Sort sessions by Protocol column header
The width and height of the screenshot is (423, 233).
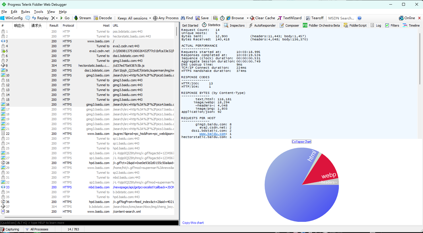tap(68, 25)
